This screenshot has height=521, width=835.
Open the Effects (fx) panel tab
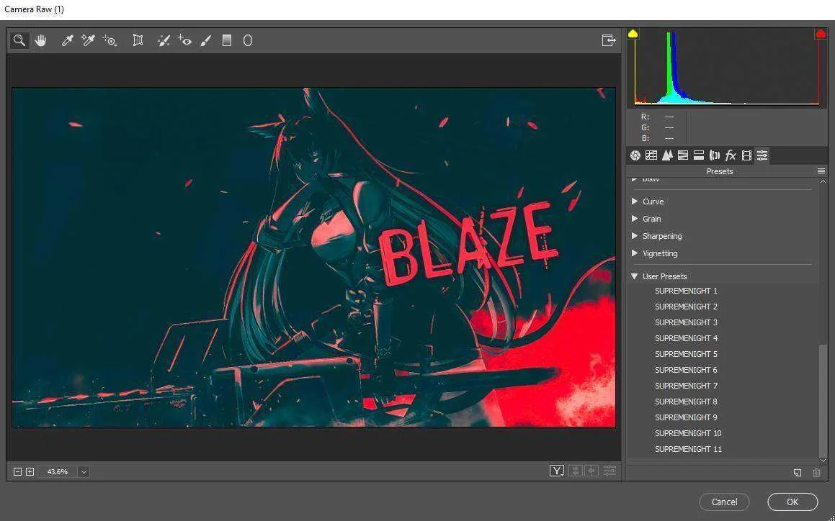731,155
